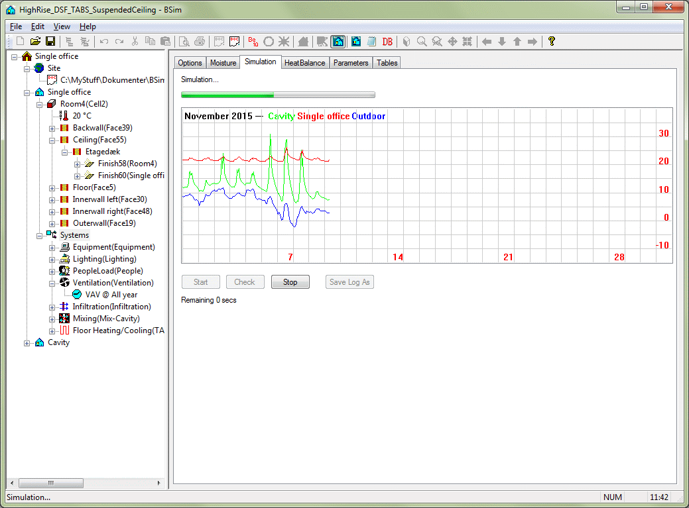The height and width of the screenshot is (508, 689).
Task: Open Print Preview from the toolbar
Action: click(184, 41)
